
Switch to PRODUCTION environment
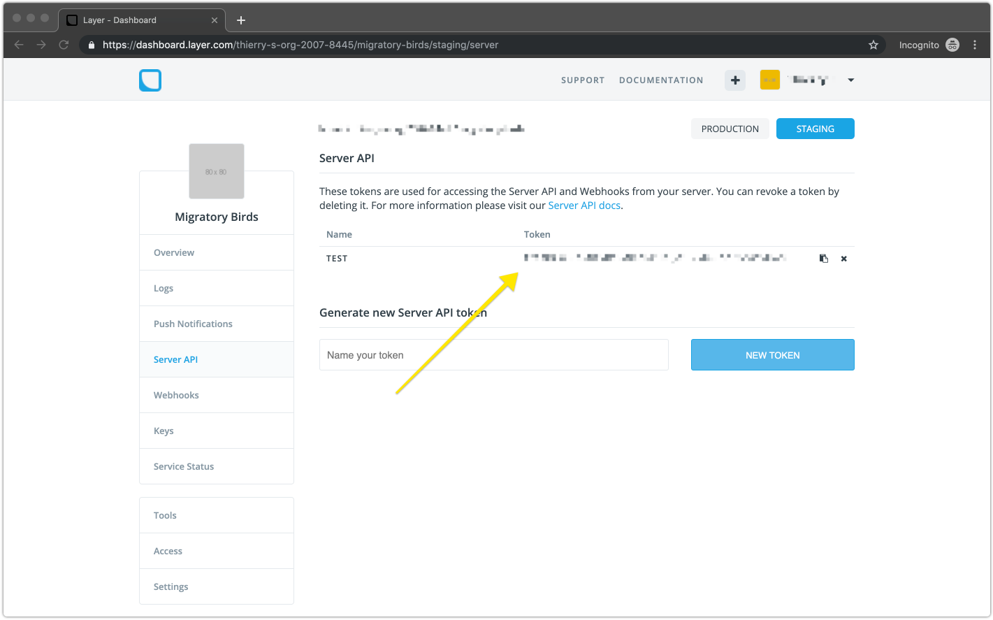730,129
